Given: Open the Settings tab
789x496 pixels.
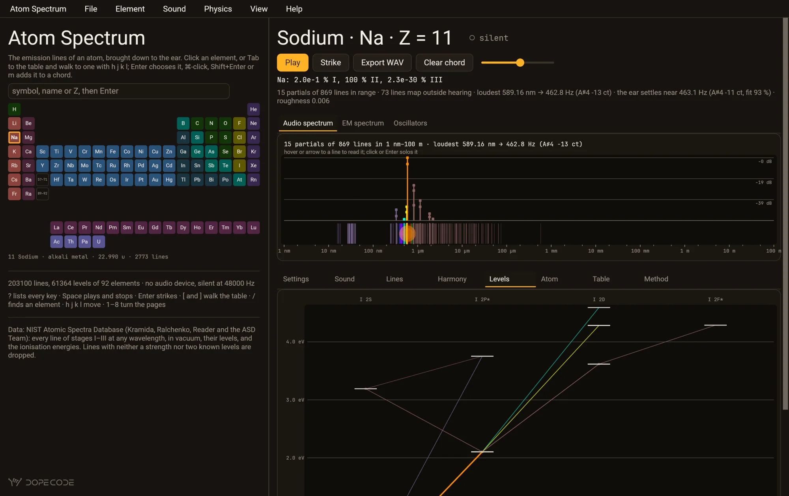Looking at the screenshot, I should point(295,279).
